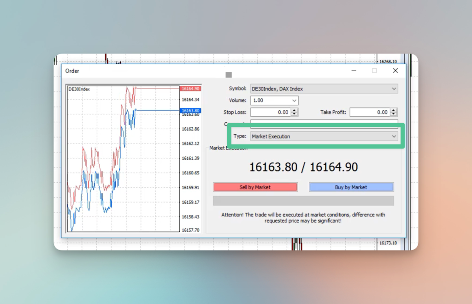Decrease Stop Loss with down arrow
This screenshot has width=472, height=304.
pos(295,114)
